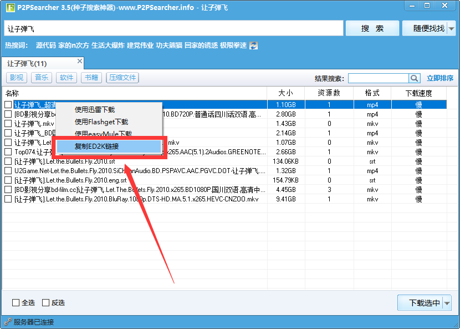This screenshot has height=329, width=460.
Task: Filter results by 软件
Action: [x=67, y=78]
